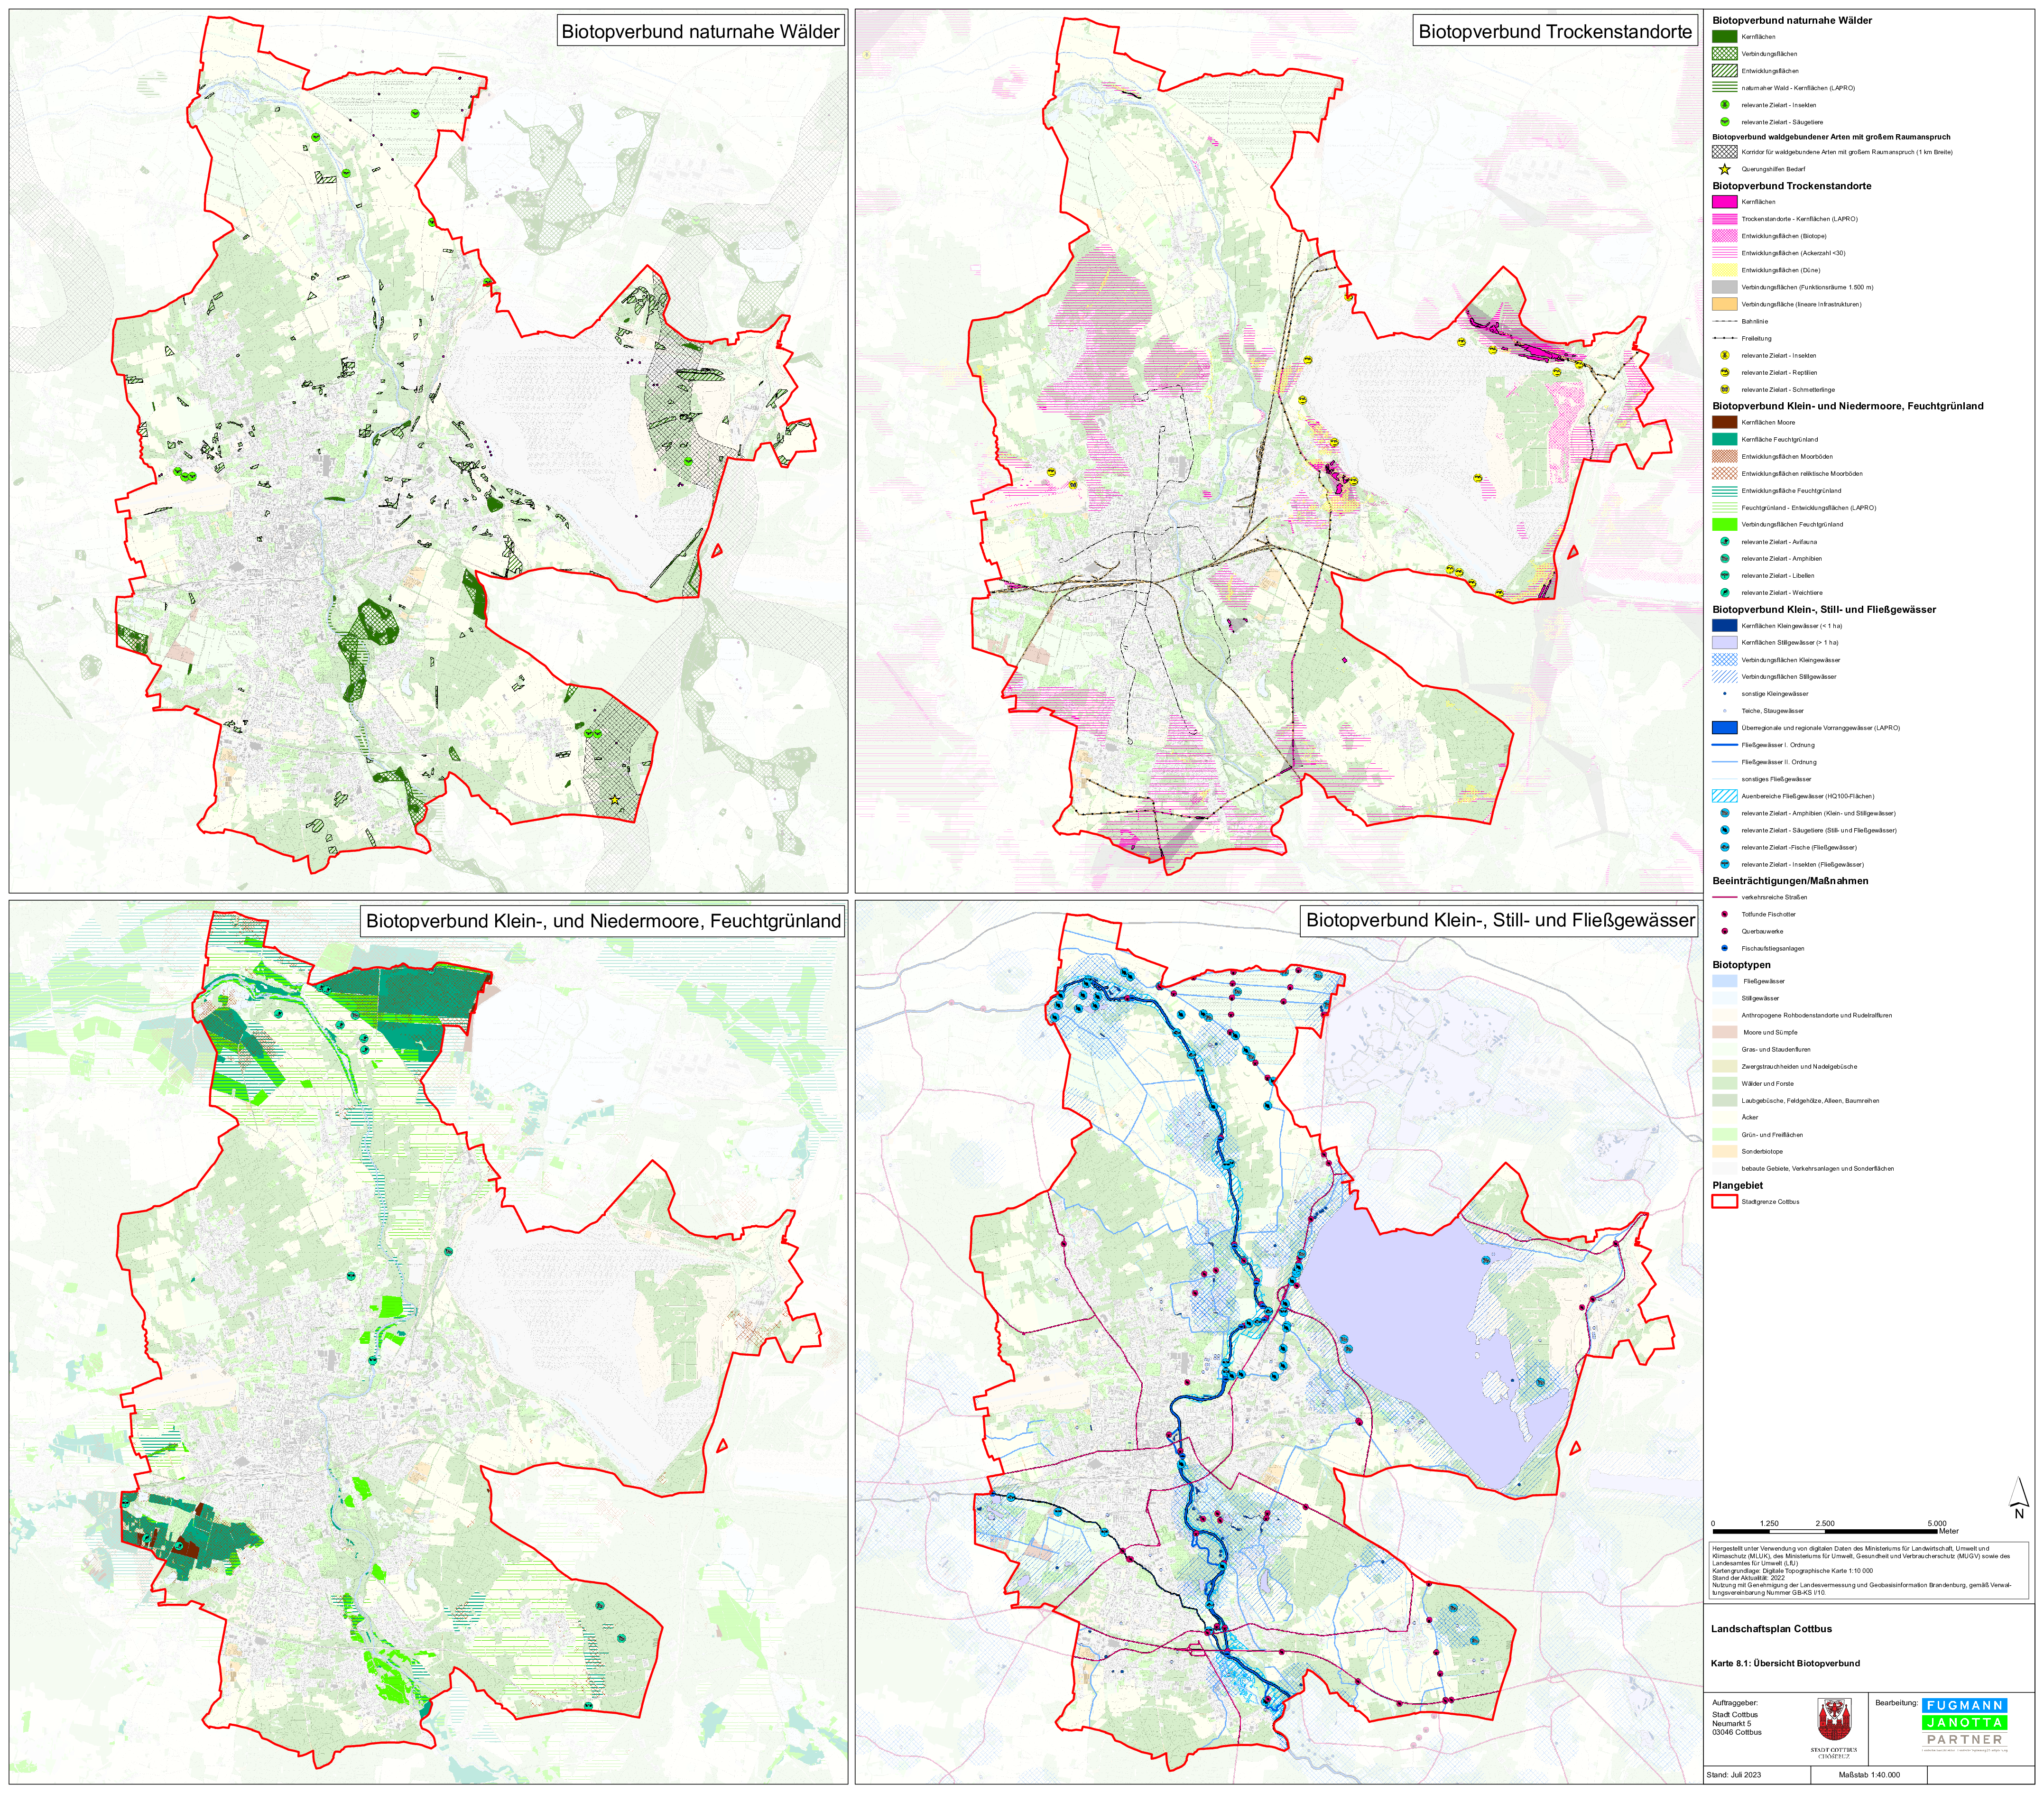Click the Biotopverbund Trockenstandorte map title
2044x1793 pixels.
click(1555, 31)
